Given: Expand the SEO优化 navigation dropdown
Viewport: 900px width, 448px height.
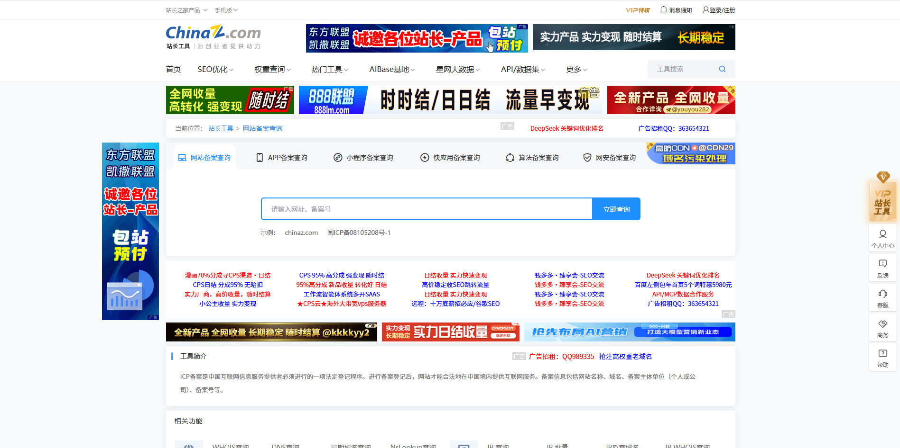Looking at the screenshot, I should (x=214, y=69).
